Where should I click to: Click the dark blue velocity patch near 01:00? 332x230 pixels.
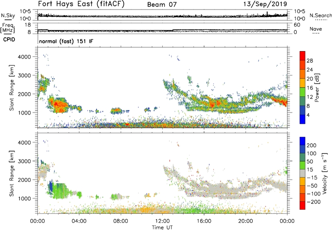click(x=51, y=186)
